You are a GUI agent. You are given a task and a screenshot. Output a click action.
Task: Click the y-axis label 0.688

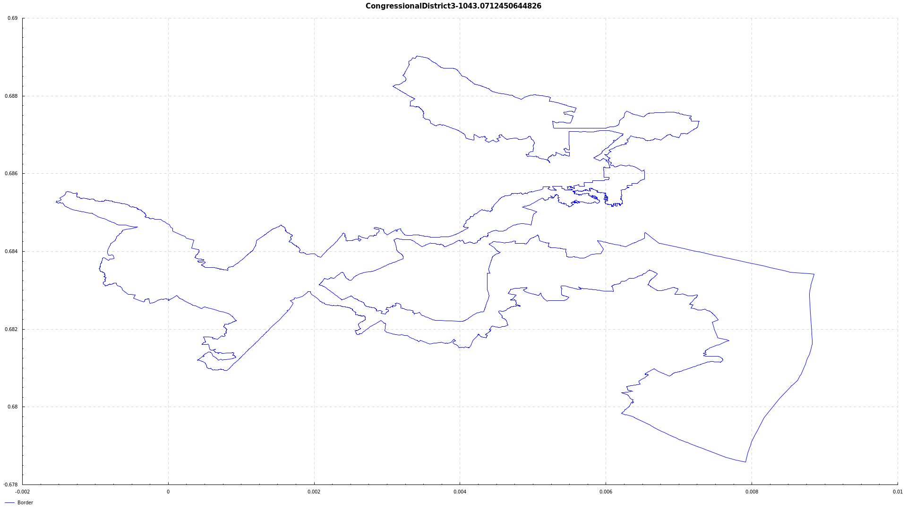point(11,96)
